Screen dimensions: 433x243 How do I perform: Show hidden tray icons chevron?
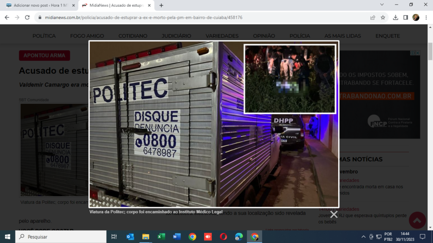pos(363,237)
